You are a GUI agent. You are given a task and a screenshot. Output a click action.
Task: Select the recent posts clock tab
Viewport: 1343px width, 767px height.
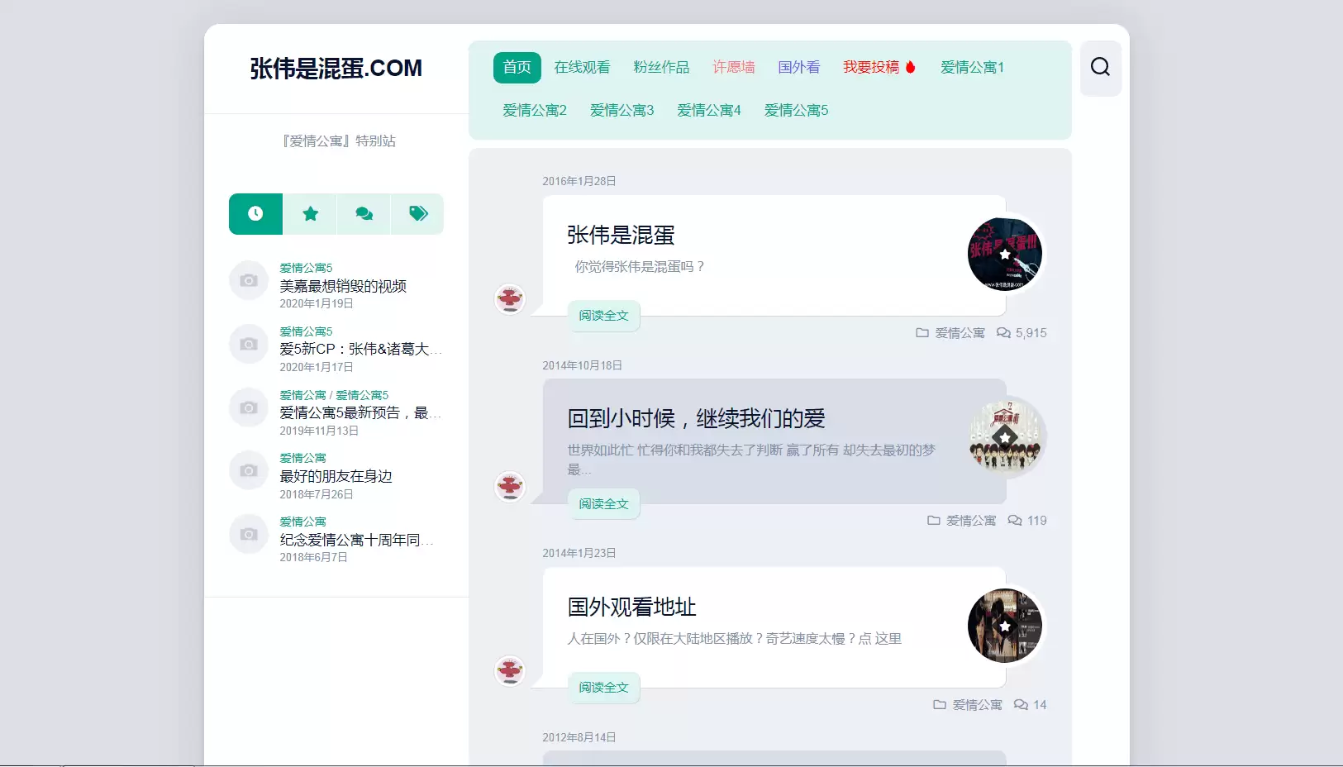255,214
